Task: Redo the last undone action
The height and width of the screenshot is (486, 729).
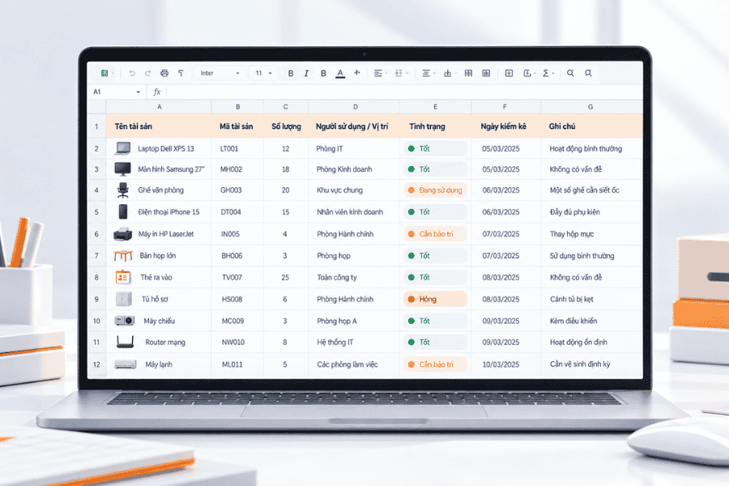Action: coord(148,73)
